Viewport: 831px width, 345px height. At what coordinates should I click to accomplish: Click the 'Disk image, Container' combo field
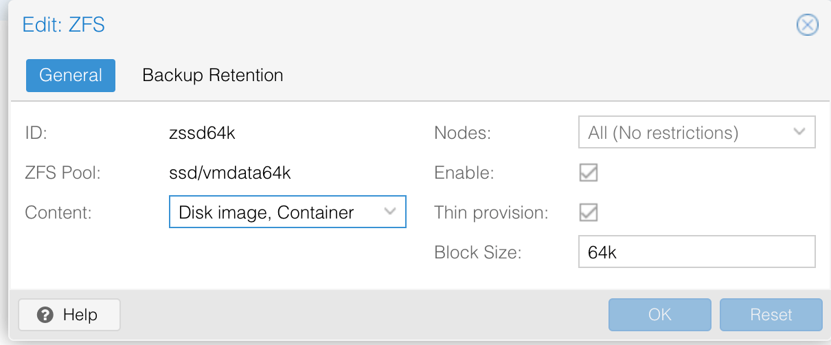point(275,212)
